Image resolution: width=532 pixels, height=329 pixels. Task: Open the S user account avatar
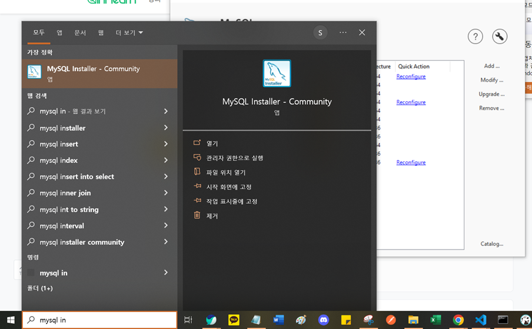pyautogui.click(x=320, y=32)
